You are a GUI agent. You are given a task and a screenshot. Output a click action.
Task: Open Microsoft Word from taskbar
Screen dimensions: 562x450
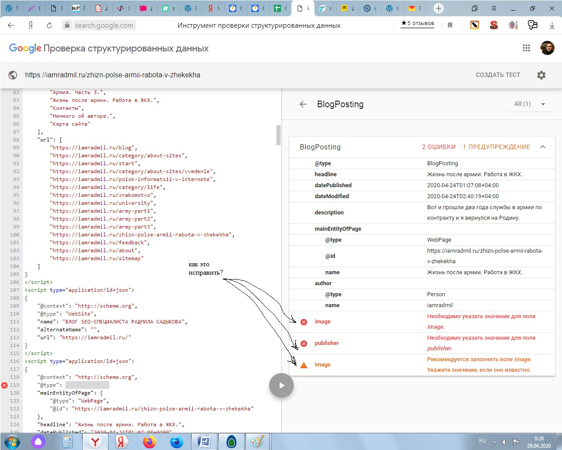pos(204,442)
